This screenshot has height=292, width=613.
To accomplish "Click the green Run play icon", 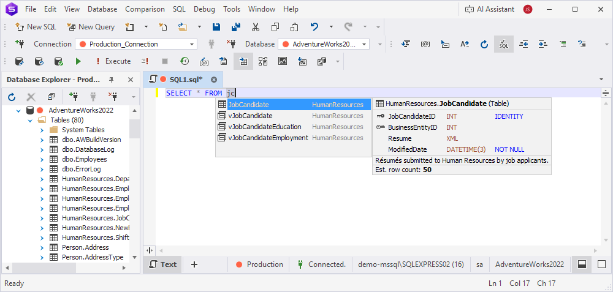I will 78,61.
